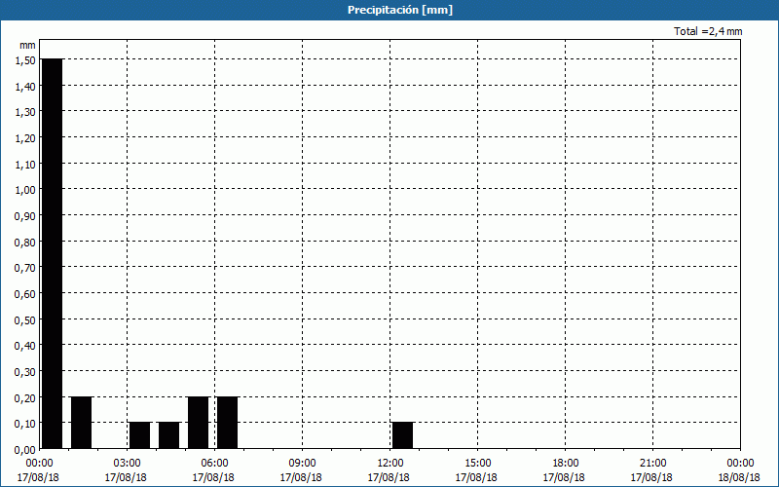Select the 17/08/18 date under 09:00
779x487 pixels.
[x=301, y=477]
